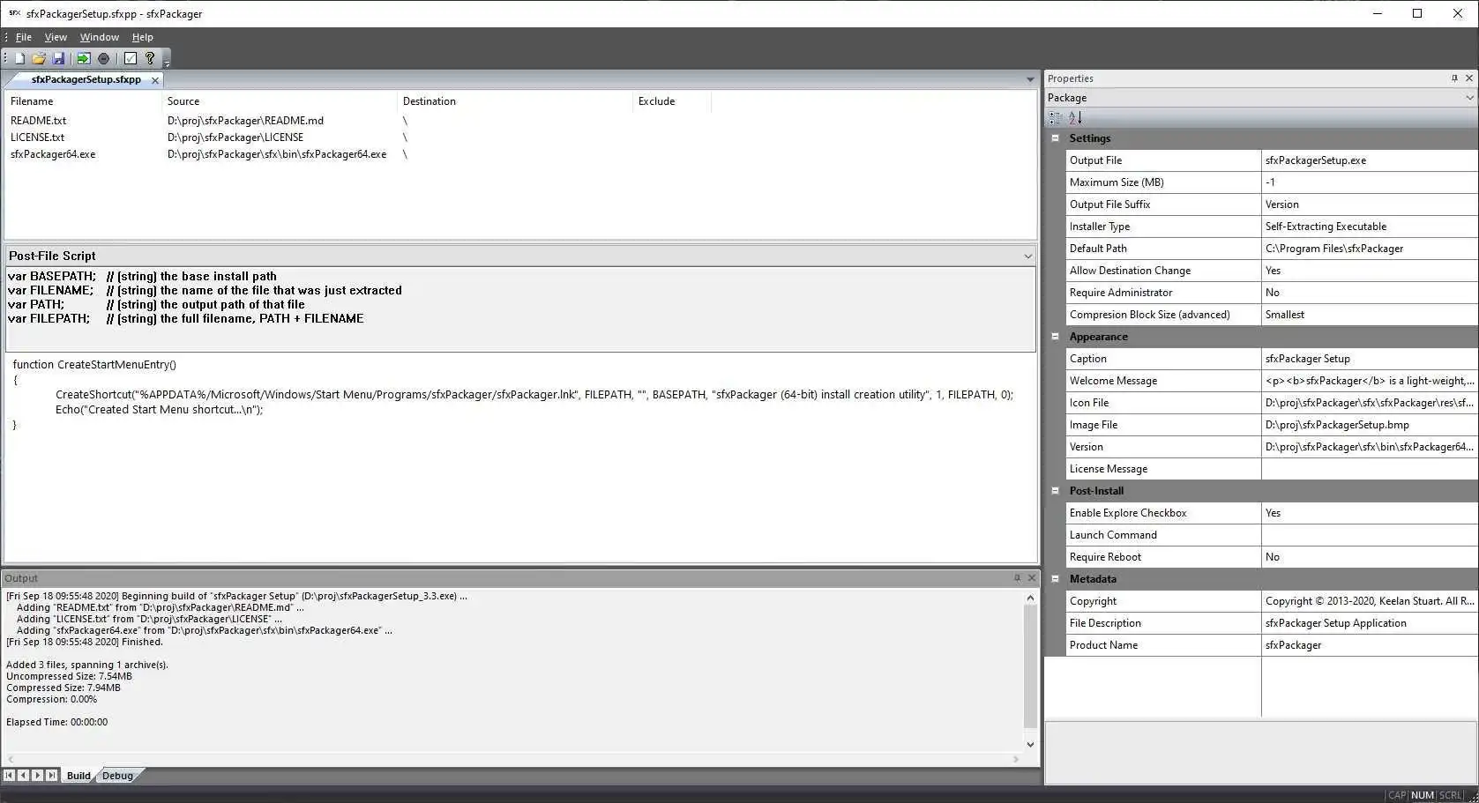Open help via the question mark icon
Viewport: 1479px width, 803px height.
pyautogui.click(x=150, y=58)
